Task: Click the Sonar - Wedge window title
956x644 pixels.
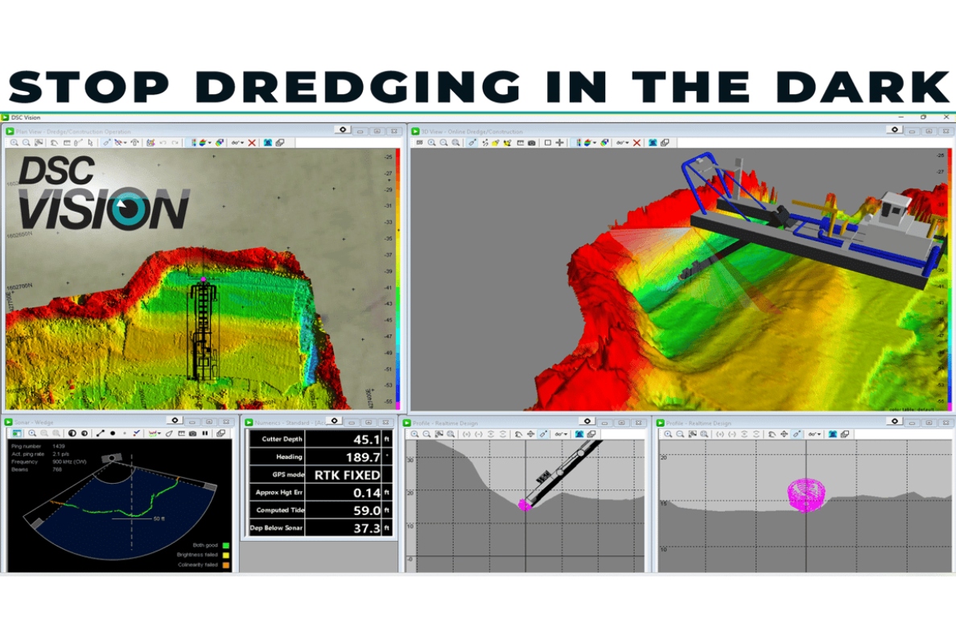Action: click(x=34, y=422)
